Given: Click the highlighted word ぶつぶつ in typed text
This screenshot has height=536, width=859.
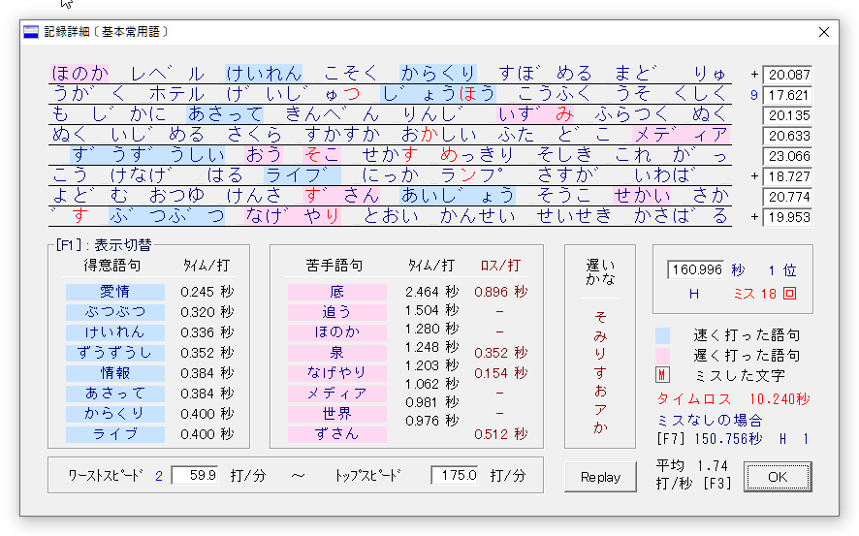Looking at the screenshot, I should click(167, 216).
